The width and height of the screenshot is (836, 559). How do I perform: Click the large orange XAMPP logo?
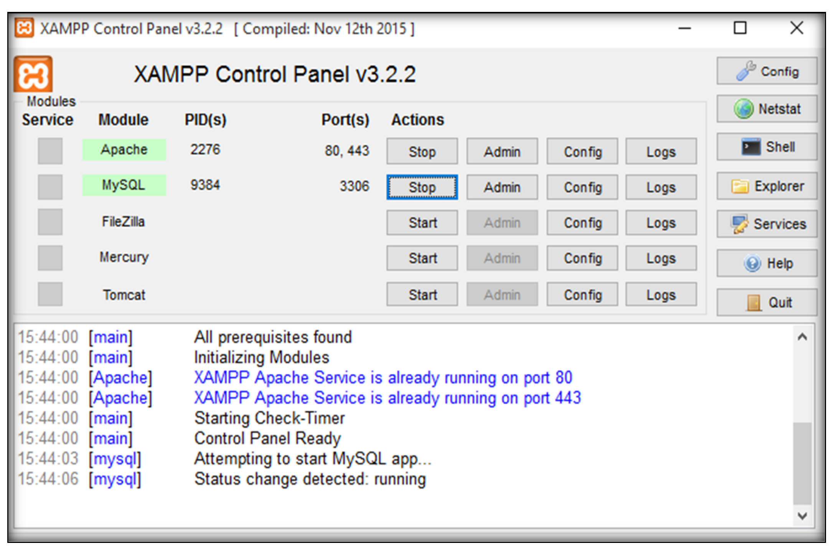coord(33,74)
